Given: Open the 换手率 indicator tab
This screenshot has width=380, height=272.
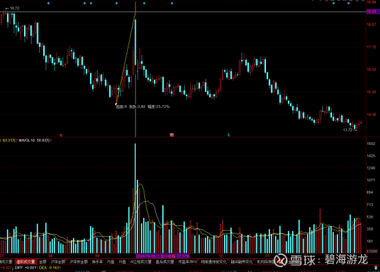Looking at the screenshot, I should click(98, 262).
